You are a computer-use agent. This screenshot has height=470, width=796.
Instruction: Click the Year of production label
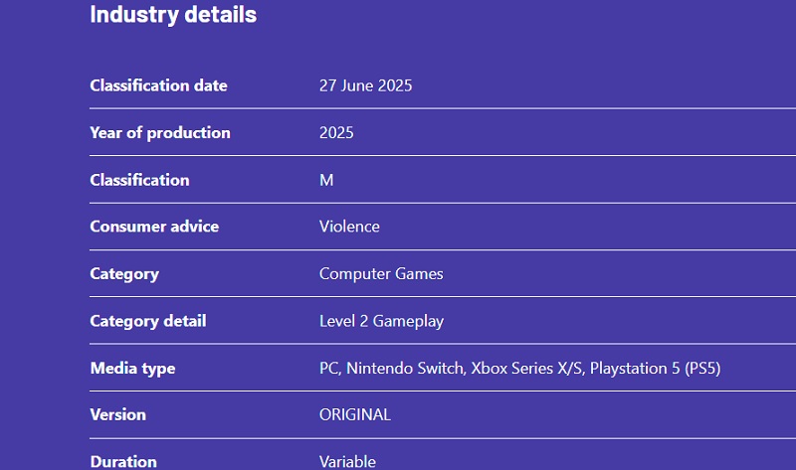159,133
